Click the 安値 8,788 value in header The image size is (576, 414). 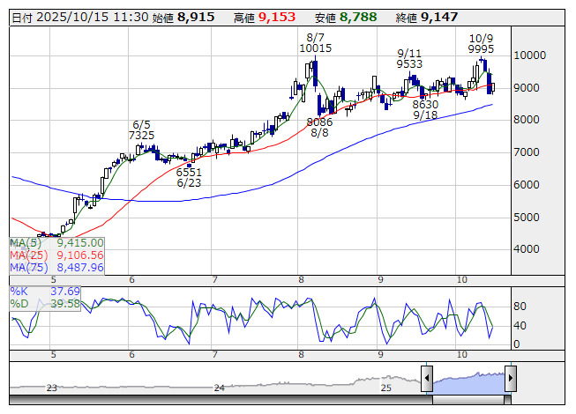[x=357, y=17]
